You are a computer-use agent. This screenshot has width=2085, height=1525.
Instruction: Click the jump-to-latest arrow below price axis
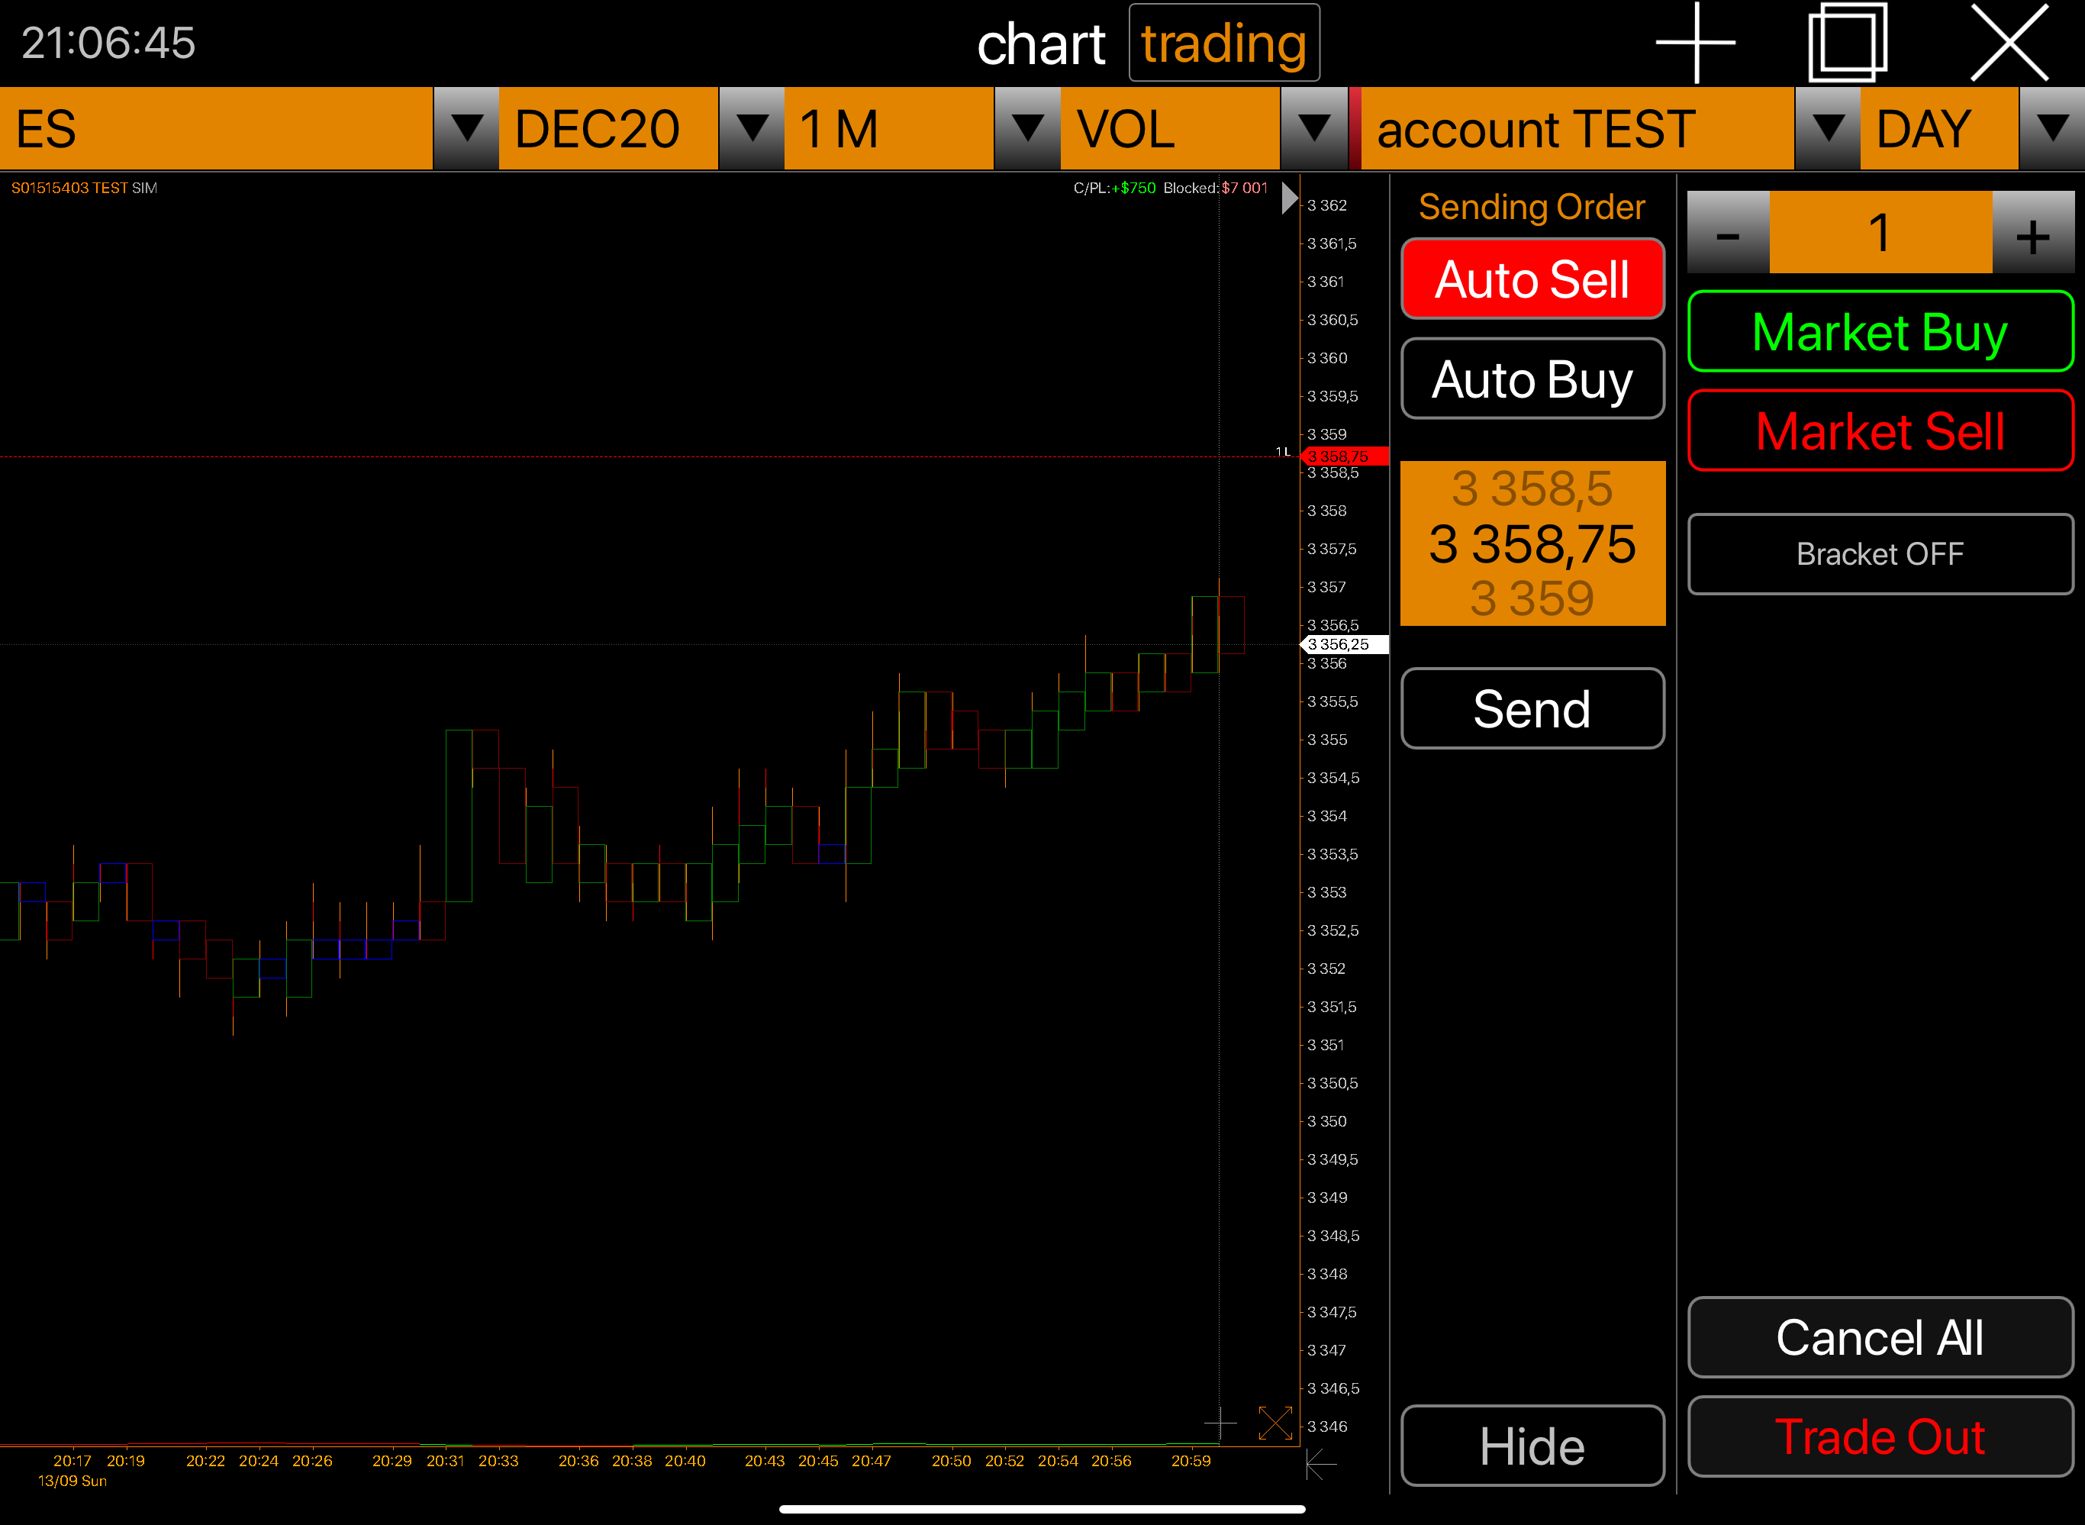click(1321, 1464)
